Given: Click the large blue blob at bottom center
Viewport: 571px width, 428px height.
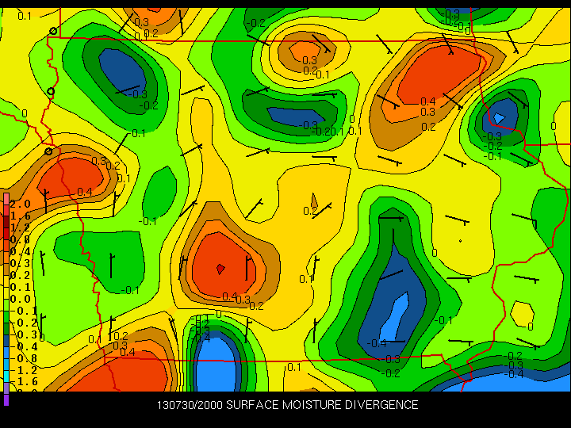Looking at the screenshot, I should pos(214,365).
